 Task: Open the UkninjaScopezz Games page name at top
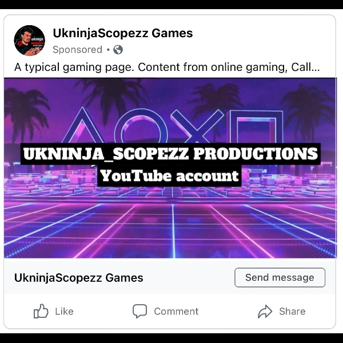(x=123, y=34)
